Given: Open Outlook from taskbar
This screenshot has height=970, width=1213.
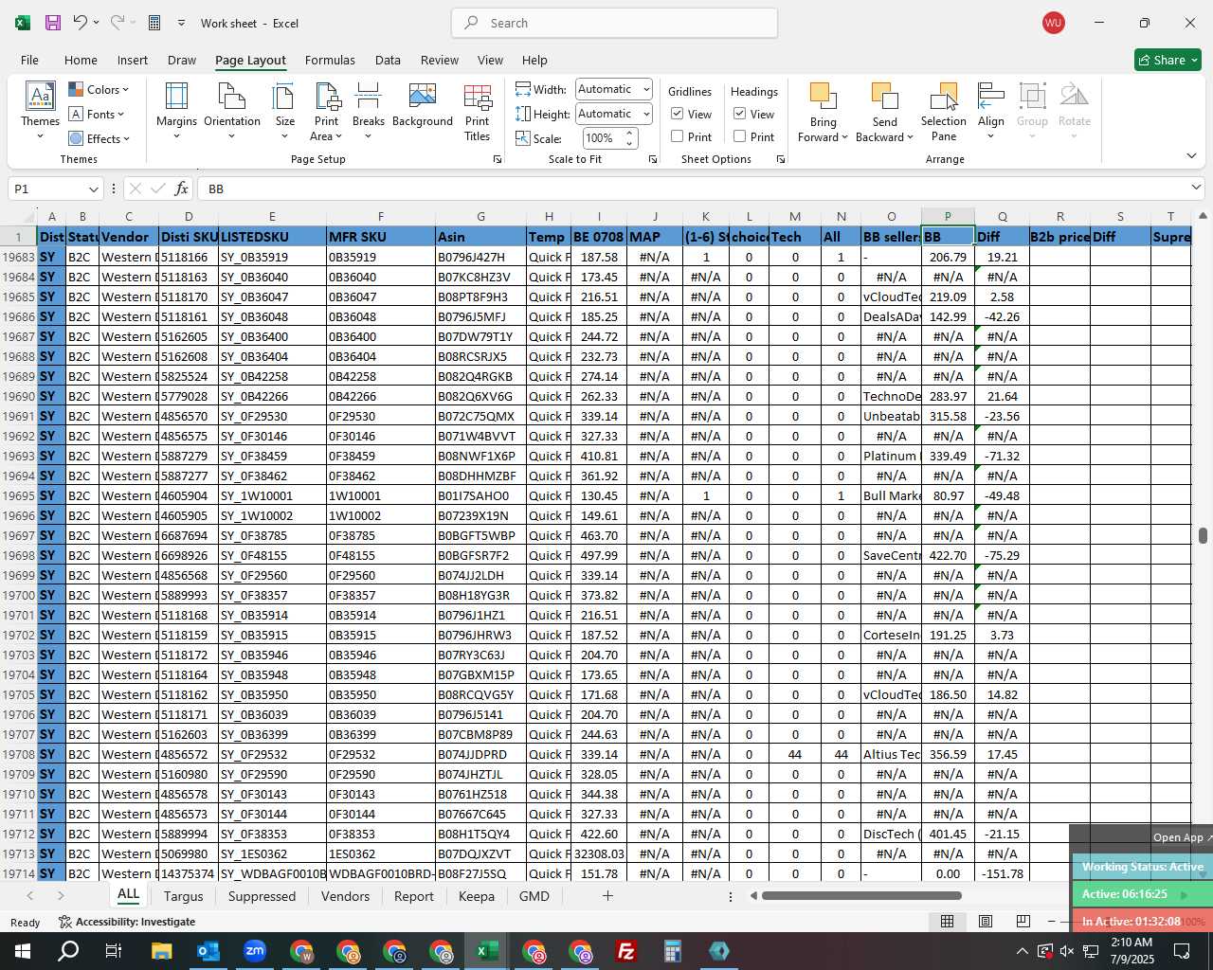Looking at the screenshot, I should tap(208, 951).
